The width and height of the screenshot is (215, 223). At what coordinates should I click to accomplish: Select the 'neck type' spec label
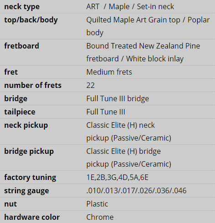pos(22,7)
